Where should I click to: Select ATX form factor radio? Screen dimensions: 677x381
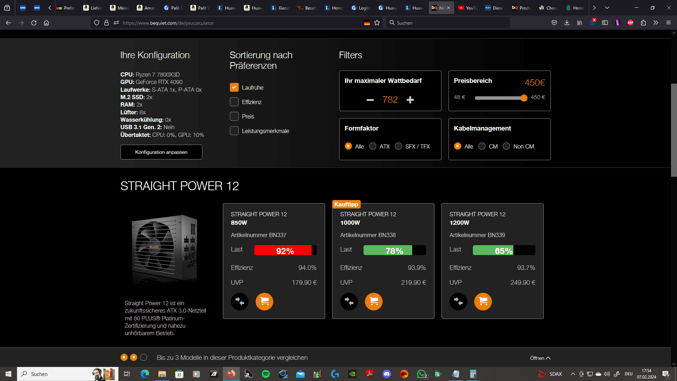(373, 146)
